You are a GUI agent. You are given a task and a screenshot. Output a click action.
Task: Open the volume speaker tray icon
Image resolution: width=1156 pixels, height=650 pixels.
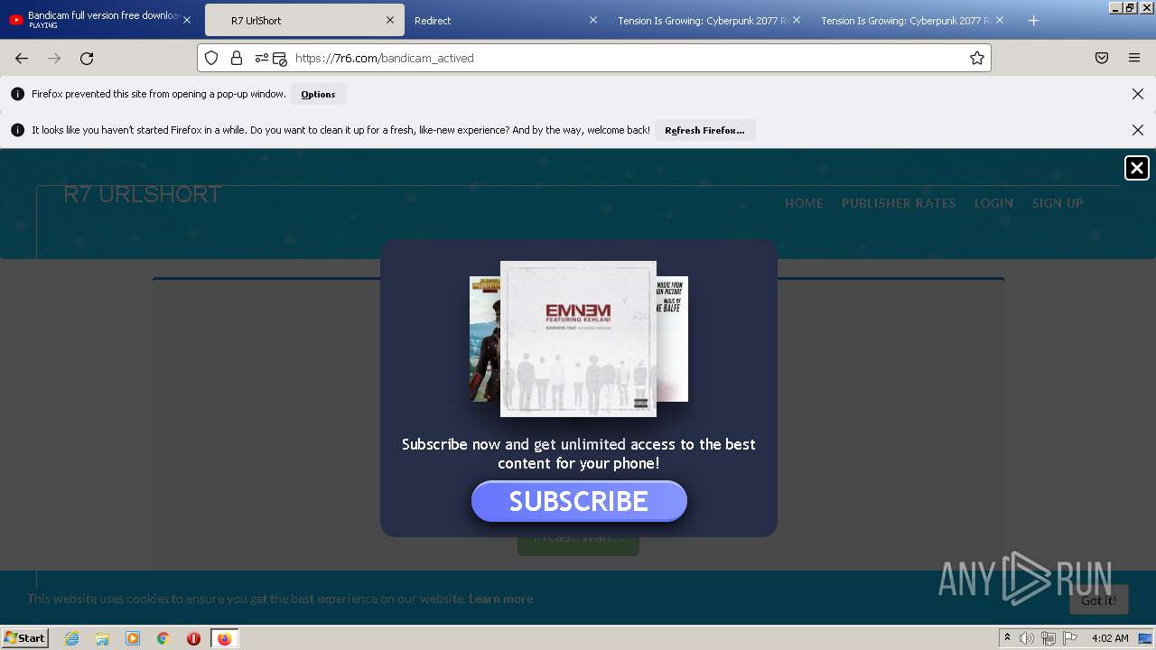1027,638
